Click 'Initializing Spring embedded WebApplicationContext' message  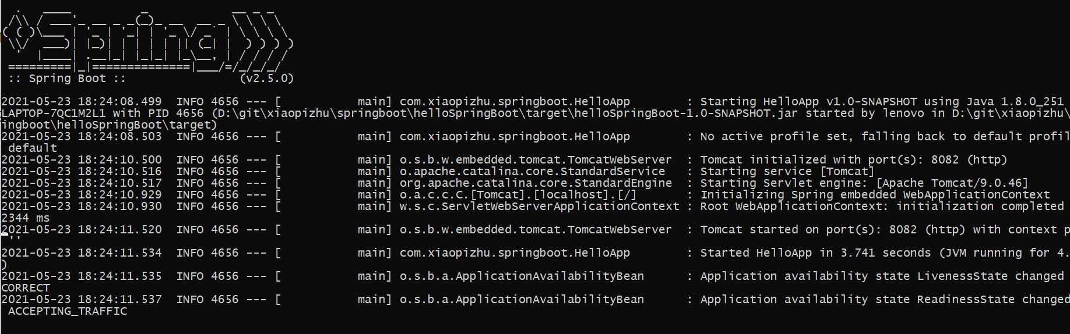(x=874, y=195)
